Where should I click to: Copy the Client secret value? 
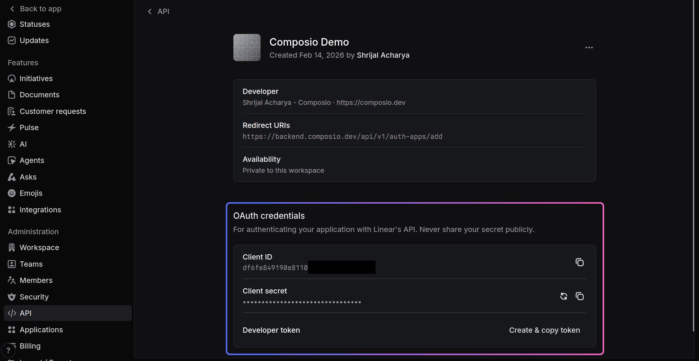point(579,296)
